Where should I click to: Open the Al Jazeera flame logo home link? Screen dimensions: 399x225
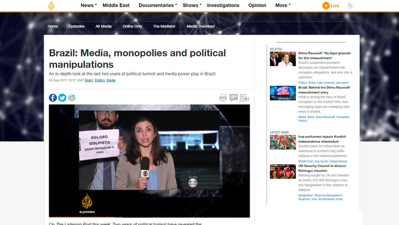pyautogui.click(x=51, y=5)
